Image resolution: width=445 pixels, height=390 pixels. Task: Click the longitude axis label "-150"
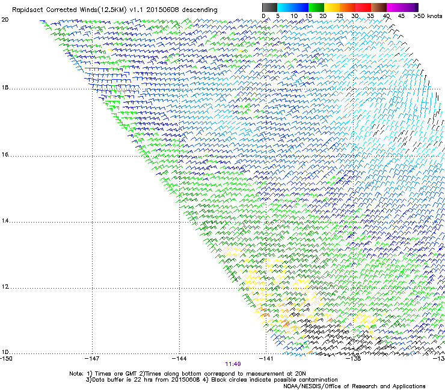point(6,359)
